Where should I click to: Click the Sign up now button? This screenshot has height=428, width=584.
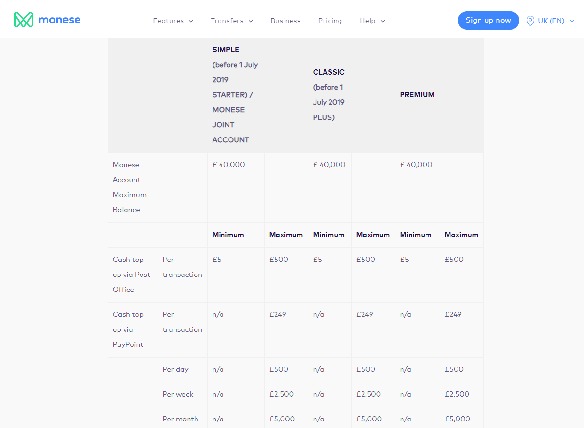(489, 20)
